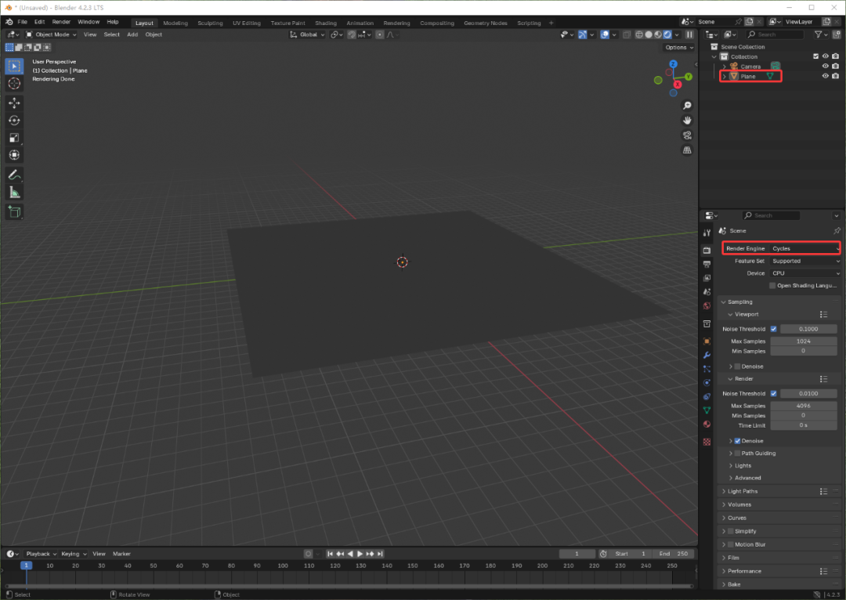Activate the Scale tool
This screenshot has width=846, height=600.
click(15, 138)
